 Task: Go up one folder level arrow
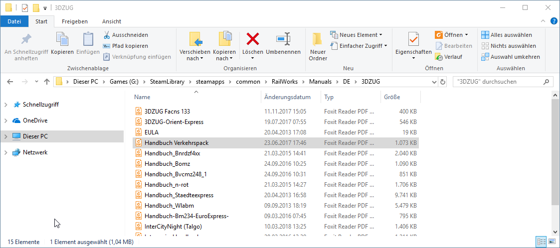[47, 82]
